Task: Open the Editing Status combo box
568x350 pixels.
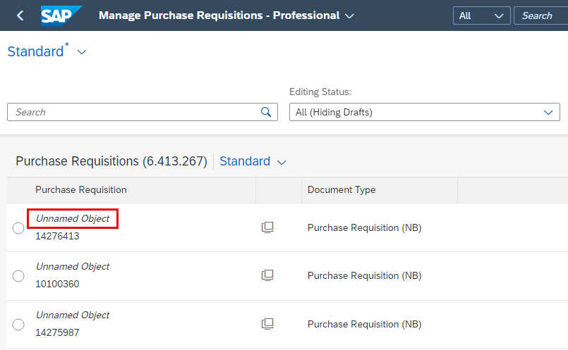Action: coord(425,112)
